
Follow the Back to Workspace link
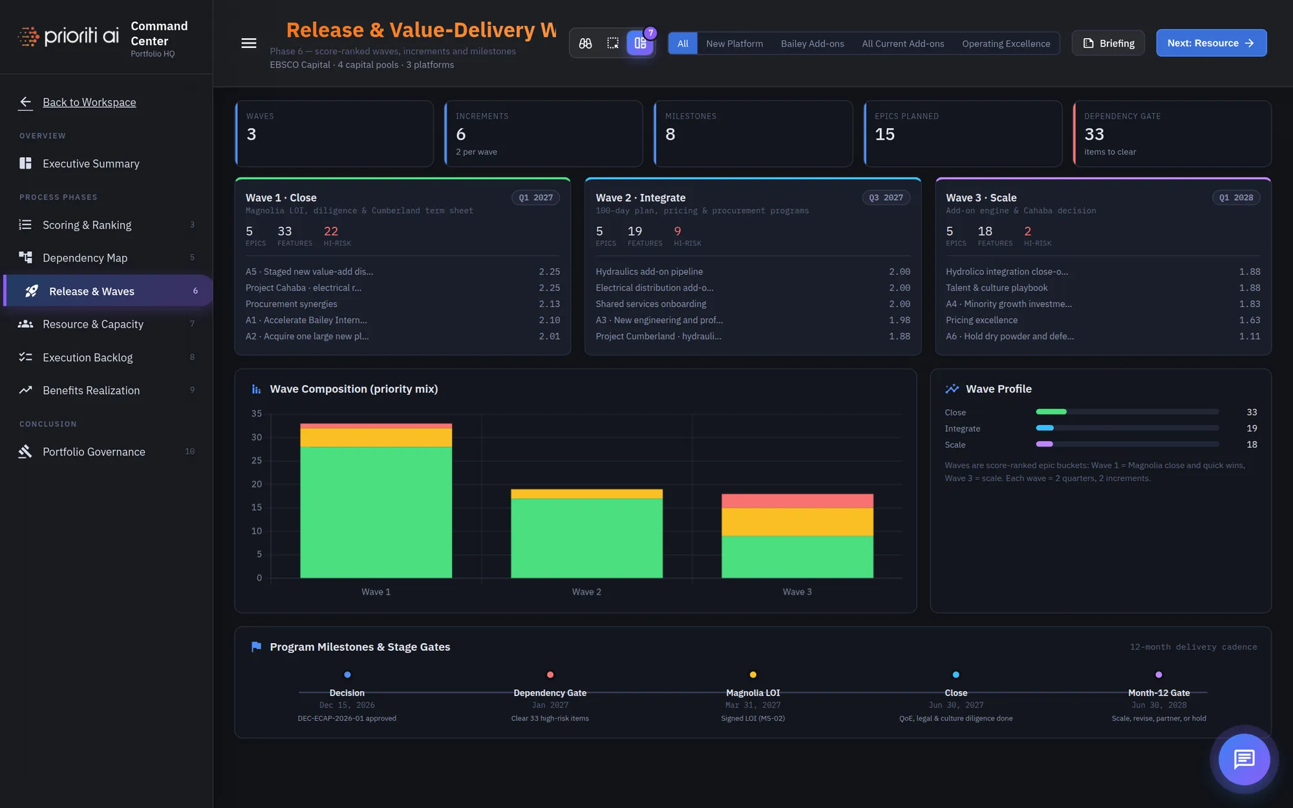(x=89, y=102)
